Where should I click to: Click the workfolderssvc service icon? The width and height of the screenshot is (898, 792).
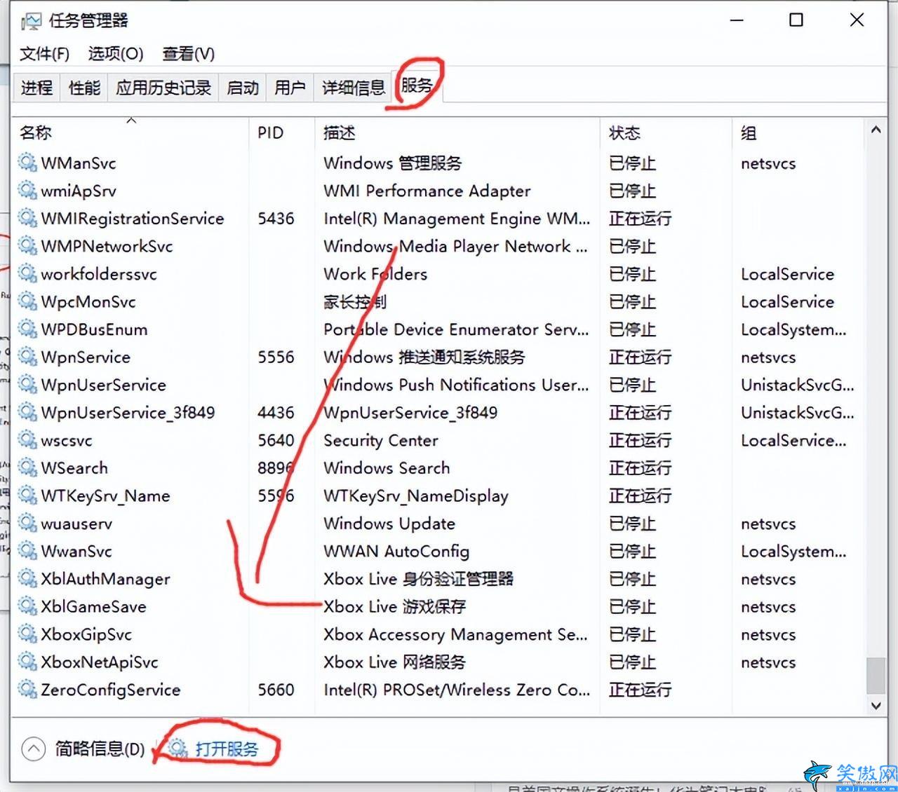[x=27, y=273]
